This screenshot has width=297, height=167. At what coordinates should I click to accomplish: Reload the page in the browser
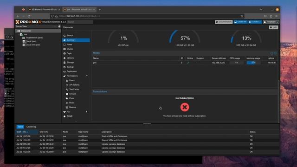[x=29, y=16]
